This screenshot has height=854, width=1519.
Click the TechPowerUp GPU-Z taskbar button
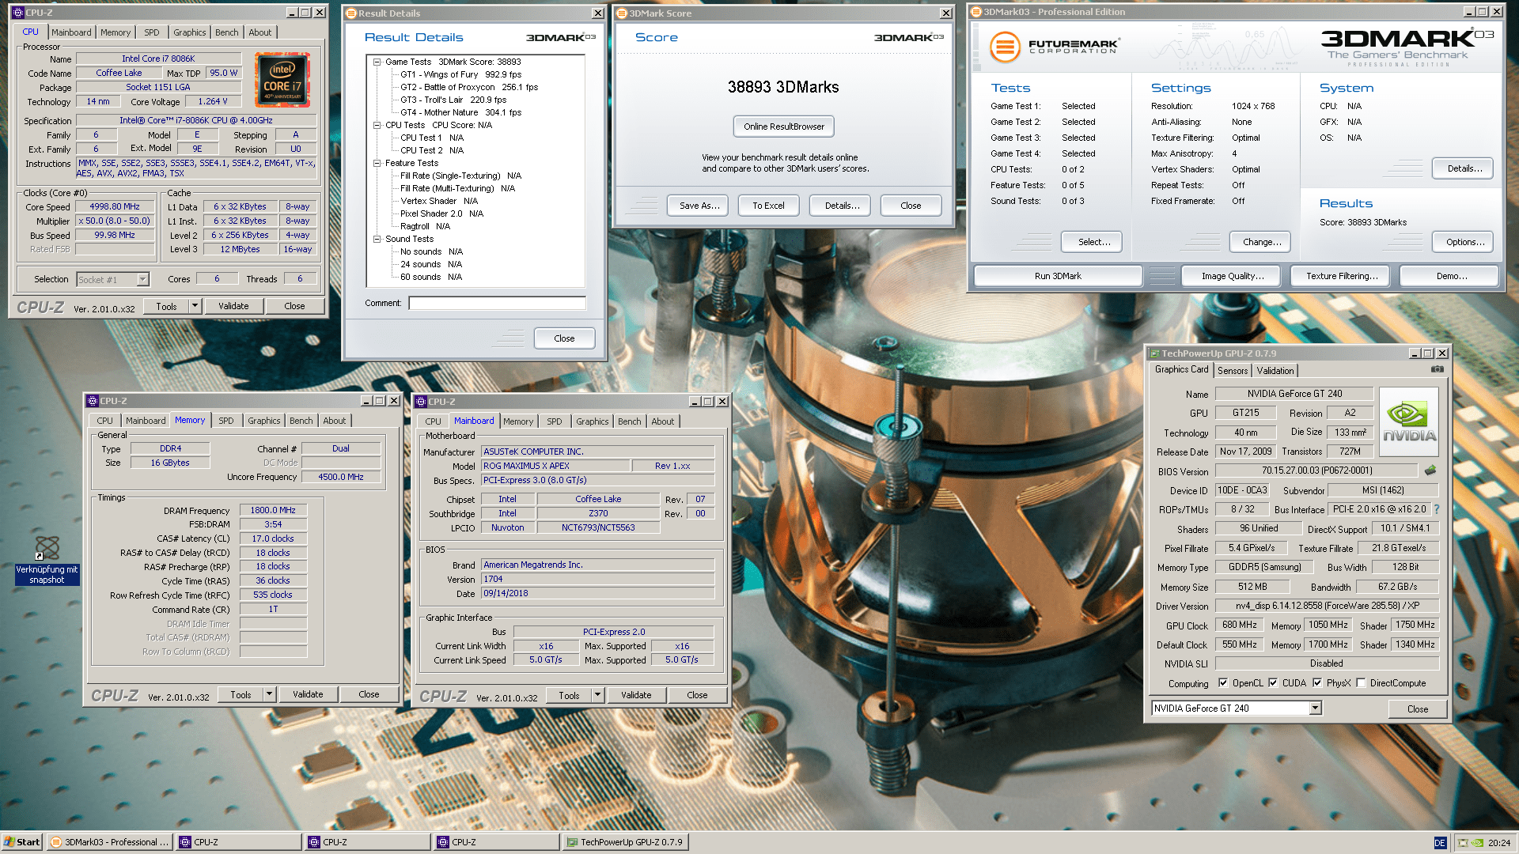click(x=625, y=842)
